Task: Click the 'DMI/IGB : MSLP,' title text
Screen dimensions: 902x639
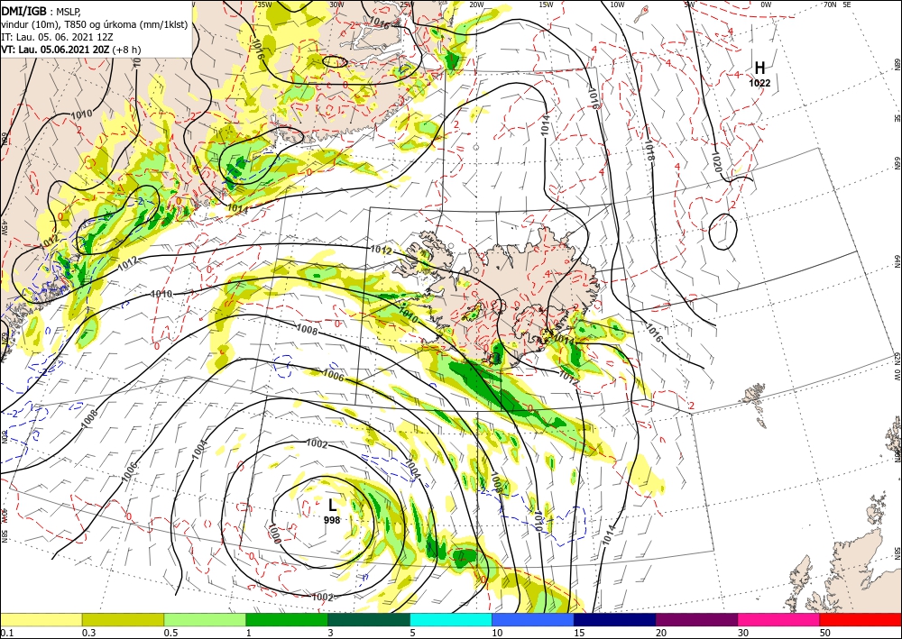Action: [x=42, y=10]
